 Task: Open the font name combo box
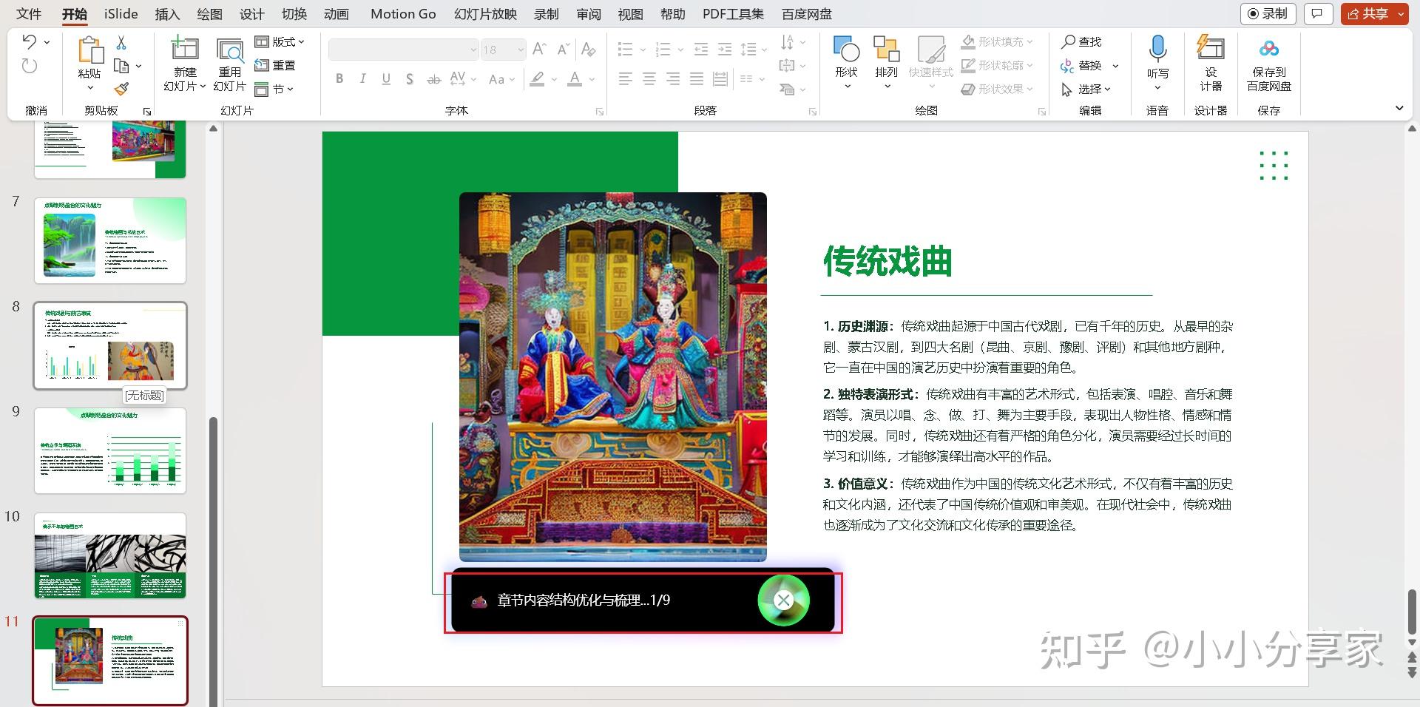tap(404, 50)
